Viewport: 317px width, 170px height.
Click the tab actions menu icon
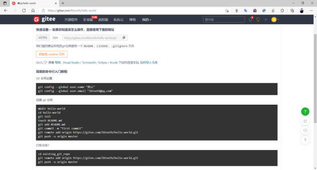(5, 3)
